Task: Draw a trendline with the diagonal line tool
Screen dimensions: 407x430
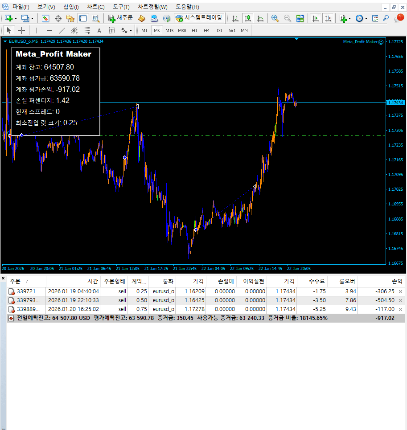Action: click(62, 30)
